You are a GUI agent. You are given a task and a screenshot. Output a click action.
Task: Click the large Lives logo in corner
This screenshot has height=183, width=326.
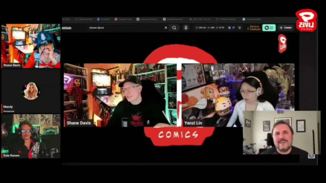click(x=306, y=20)
